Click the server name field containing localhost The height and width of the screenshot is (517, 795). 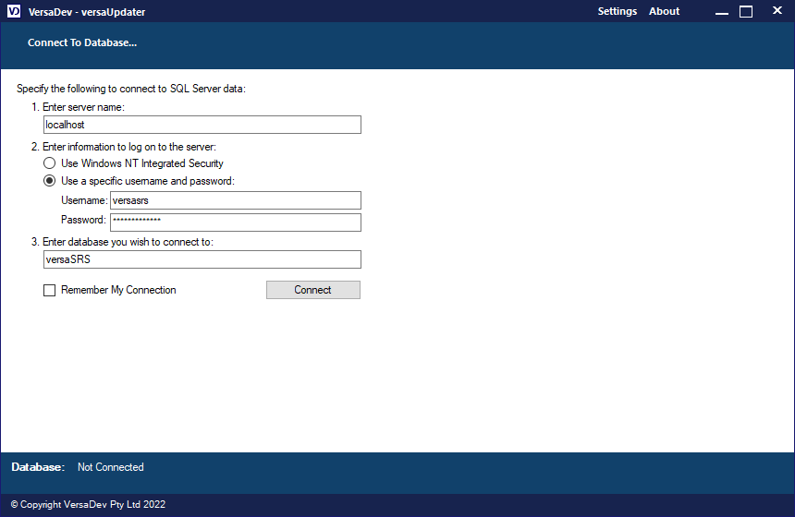(202, 125)
